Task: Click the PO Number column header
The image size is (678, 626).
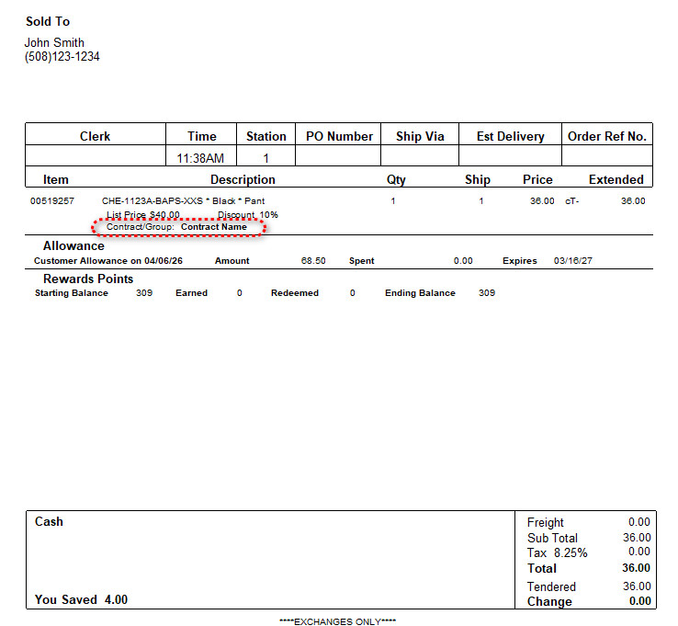Action: [339, 136]
